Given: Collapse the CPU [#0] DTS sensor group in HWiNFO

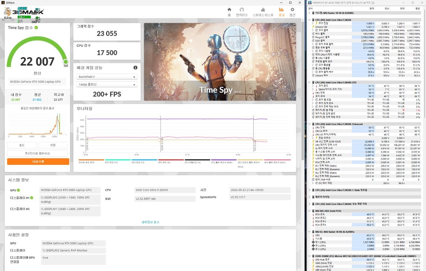Looking at the screenshot, I should [310, 82].
